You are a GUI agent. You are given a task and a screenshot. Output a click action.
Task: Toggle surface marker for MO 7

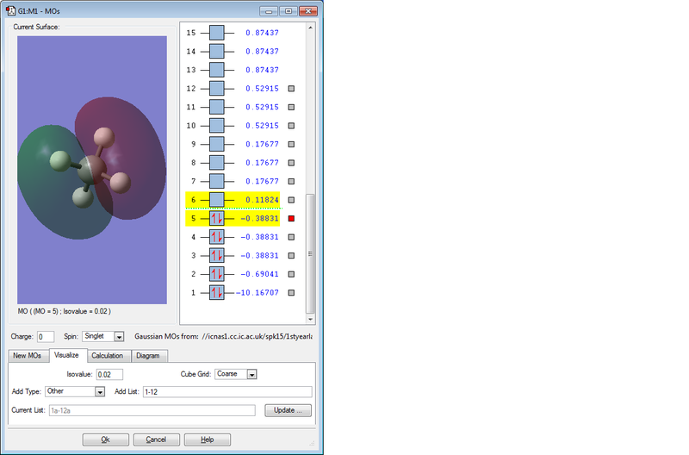291,181
